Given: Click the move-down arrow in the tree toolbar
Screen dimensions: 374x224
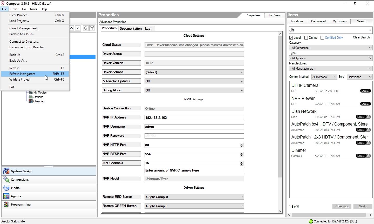Looking at the screenshot, I should pyautogui.click(x=78, y=28).
